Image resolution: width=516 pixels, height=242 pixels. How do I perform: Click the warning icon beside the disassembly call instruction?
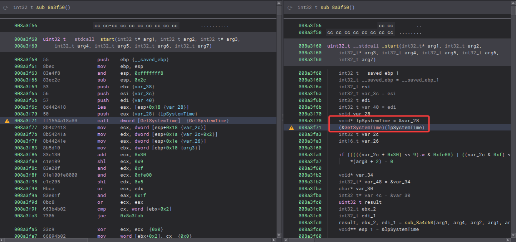[x=7, y=121]
